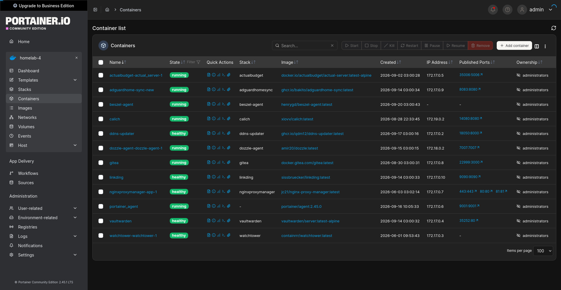
Task: Tick the select-all containers checkbox
Action: point(101,62)
